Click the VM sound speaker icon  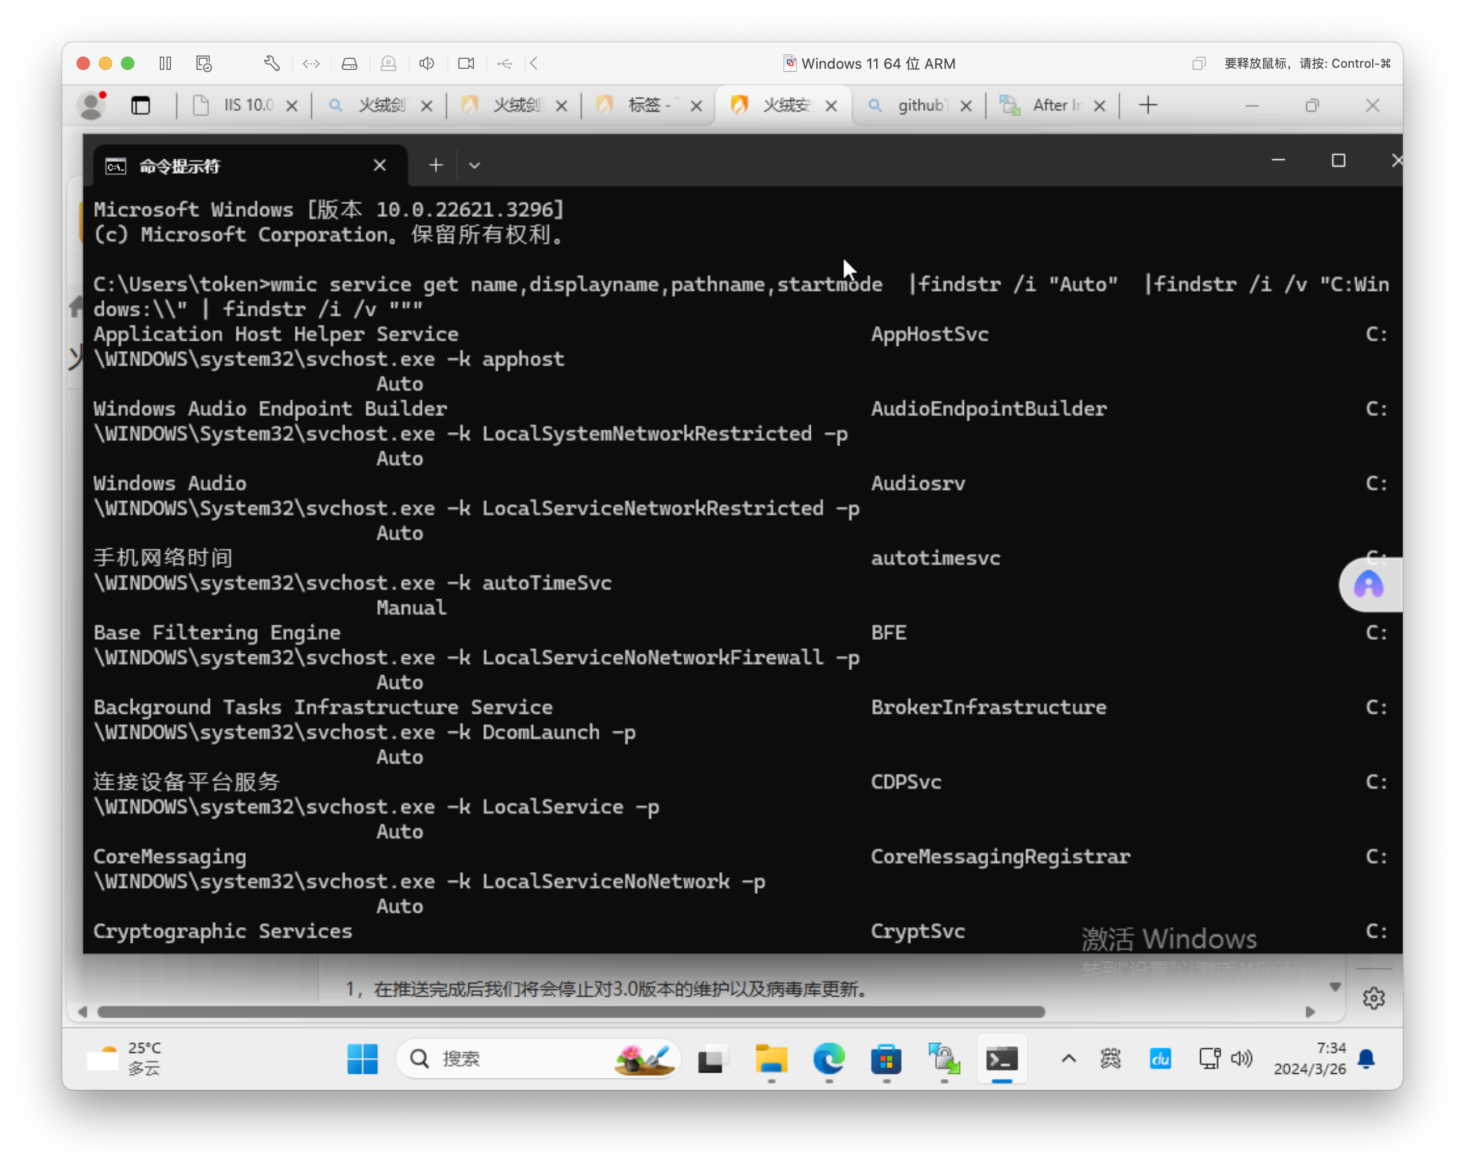tap(427, 63)
